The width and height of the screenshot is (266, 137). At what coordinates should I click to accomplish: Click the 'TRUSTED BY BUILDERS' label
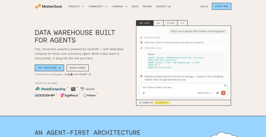(x=46, y=83)
